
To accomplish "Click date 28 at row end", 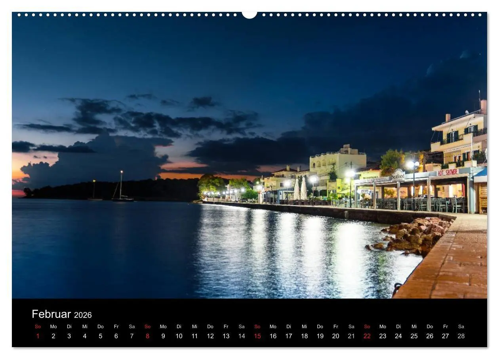I will coord(461,336).
